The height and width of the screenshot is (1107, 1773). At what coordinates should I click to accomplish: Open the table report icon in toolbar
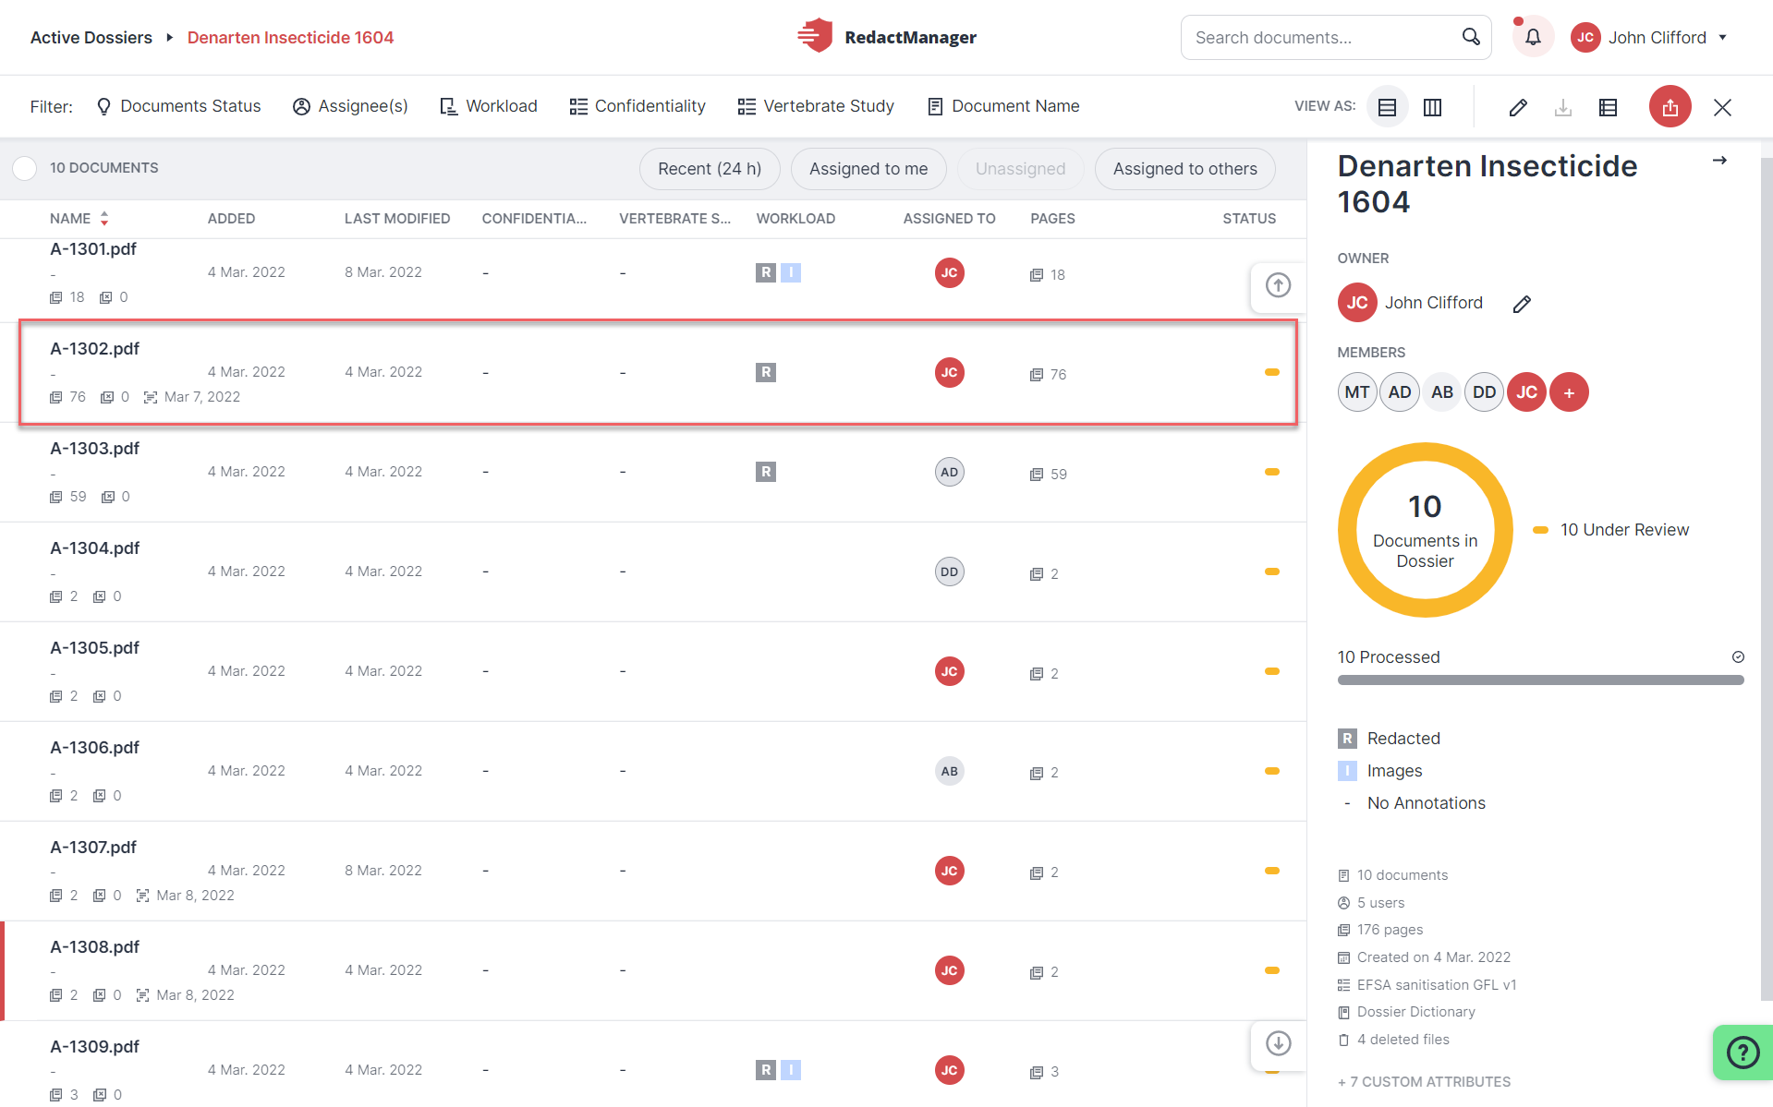coord(1608,108)
